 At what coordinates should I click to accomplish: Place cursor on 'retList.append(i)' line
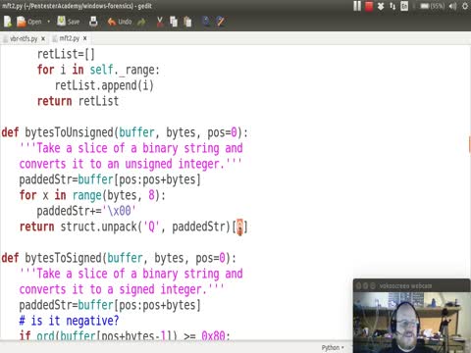[104, 85]
